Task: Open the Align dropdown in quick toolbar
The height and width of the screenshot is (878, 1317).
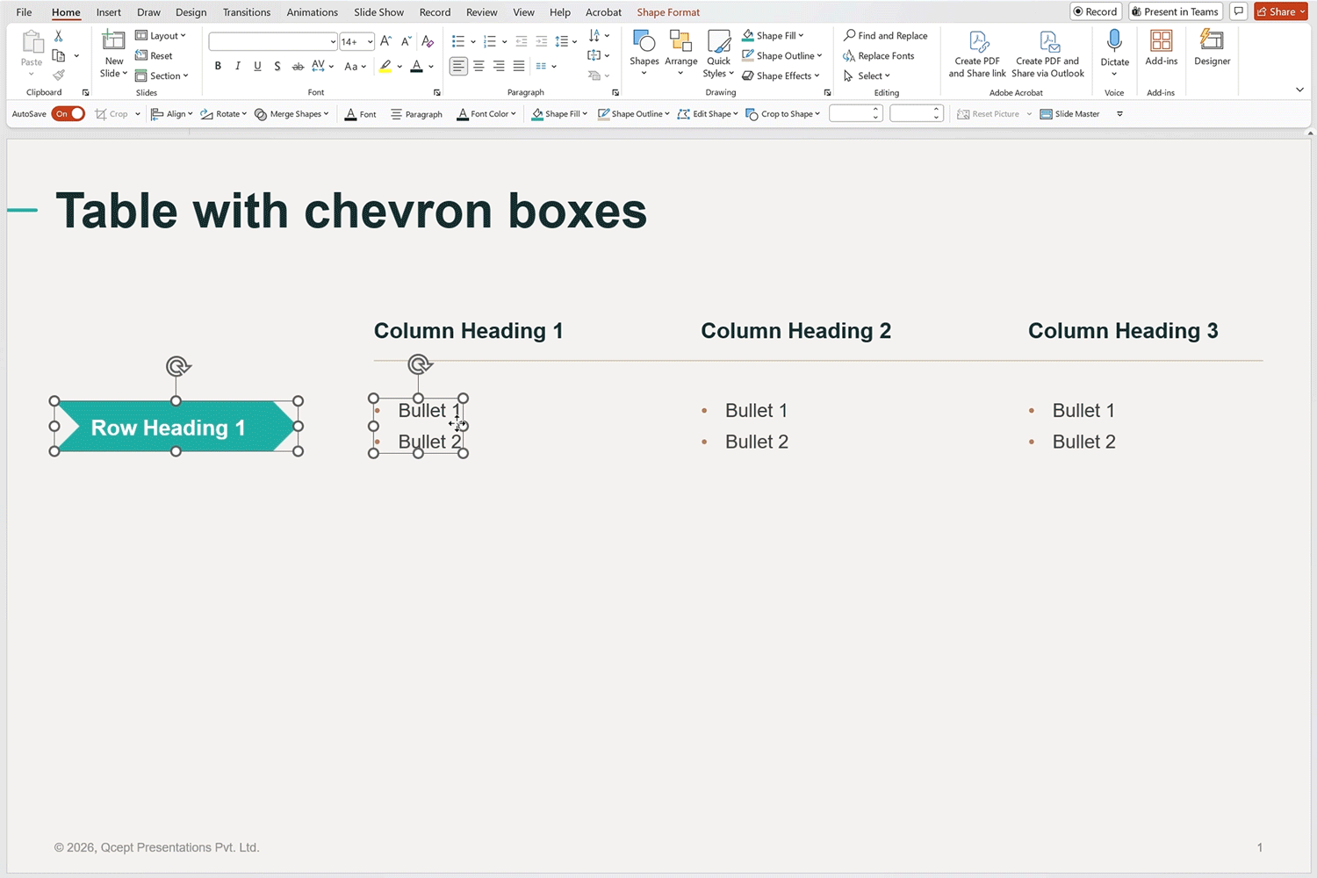Action: pos(172,114)
